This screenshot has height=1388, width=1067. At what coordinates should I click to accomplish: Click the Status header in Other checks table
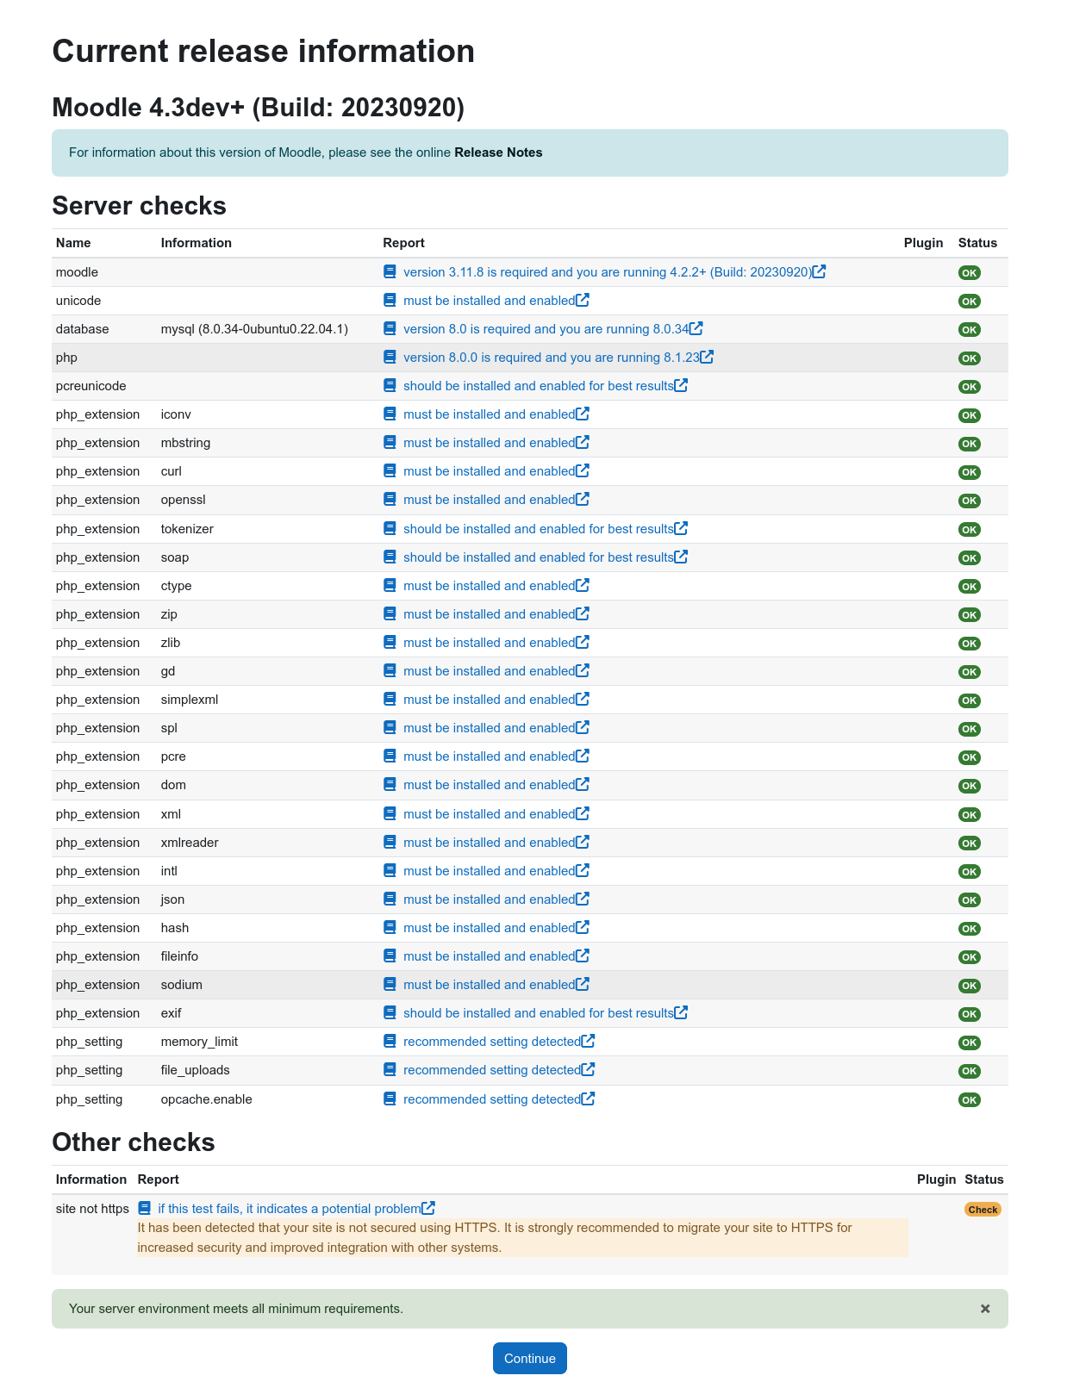pos(984,1179)
